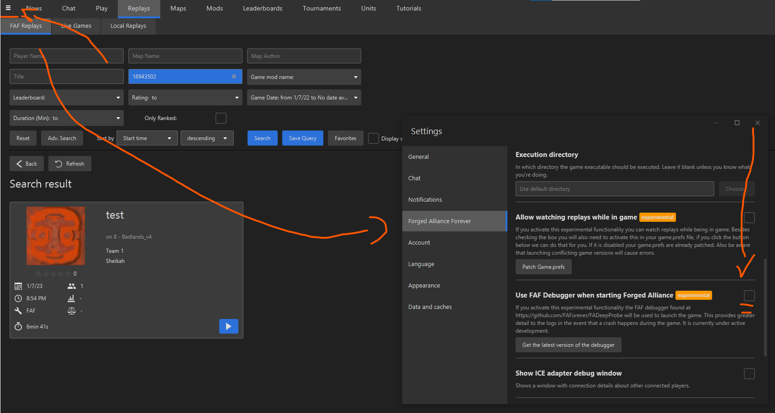Screen dimensions: 775x413
Task: Open the Start time sort dropdown
Action: tap(147, 138)
